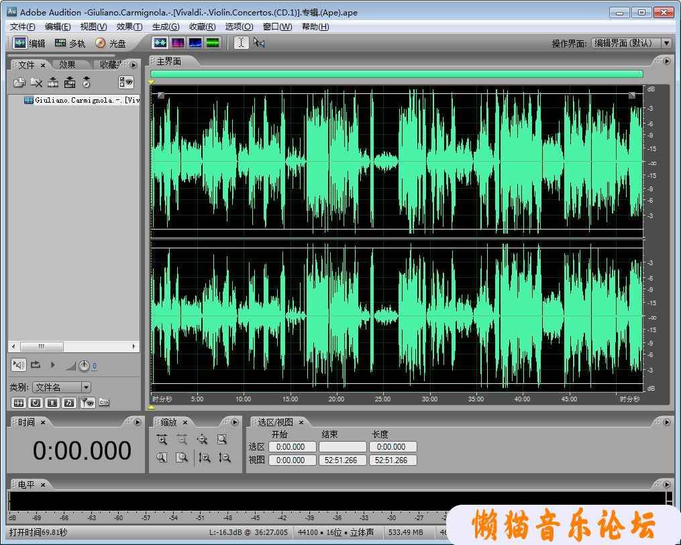Select the waveform display mode icon
This screenshot has height=545, width=681.
coord(160,42)
